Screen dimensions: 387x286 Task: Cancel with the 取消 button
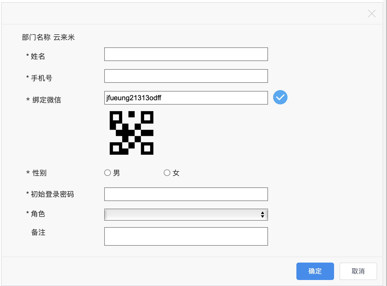(358, 271)
